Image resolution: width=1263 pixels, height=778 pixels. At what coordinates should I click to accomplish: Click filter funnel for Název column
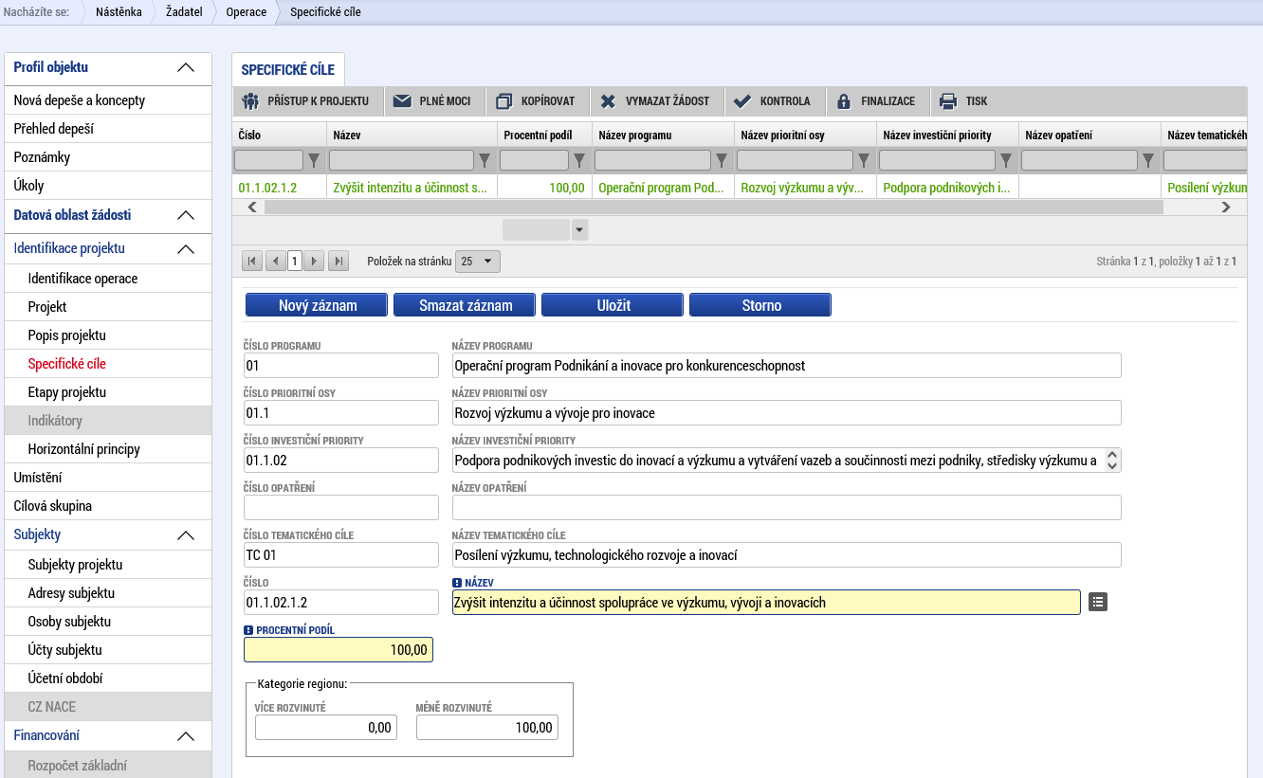click(x=485, y=160)
